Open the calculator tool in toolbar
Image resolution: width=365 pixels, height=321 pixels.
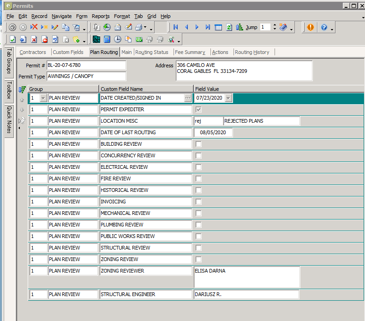[x=107, y=39]
